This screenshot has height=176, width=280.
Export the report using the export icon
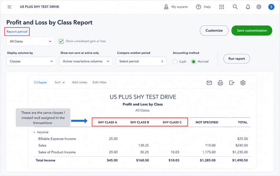pos(232,83)
